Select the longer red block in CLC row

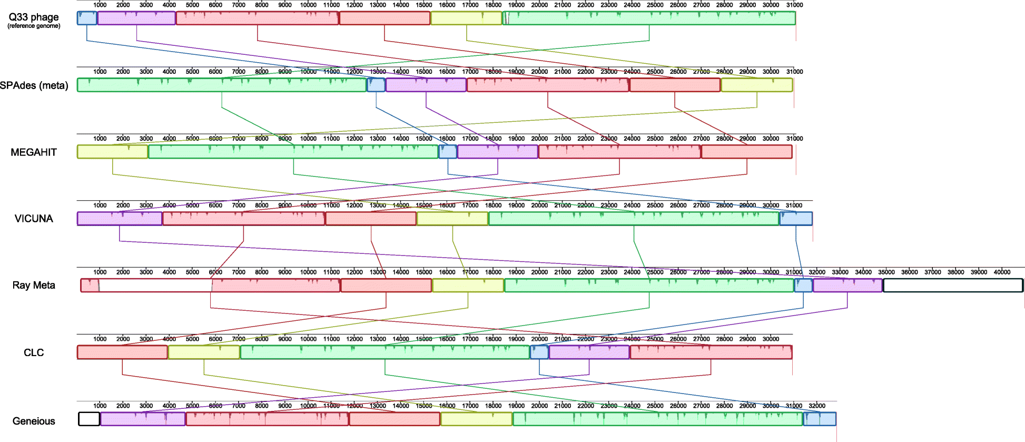coord(711,352)
